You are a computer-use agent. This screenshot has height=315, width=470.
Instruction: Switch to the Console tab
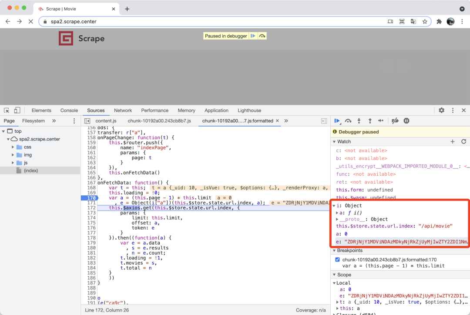(69, 111)
